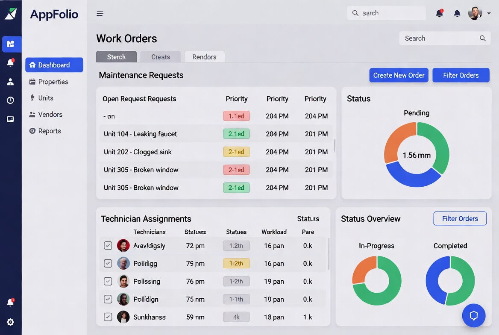Viewport: 499px width, 335px height.
Task: Click outlined Filter Orders in Status Overview
Action: (460, 218)
